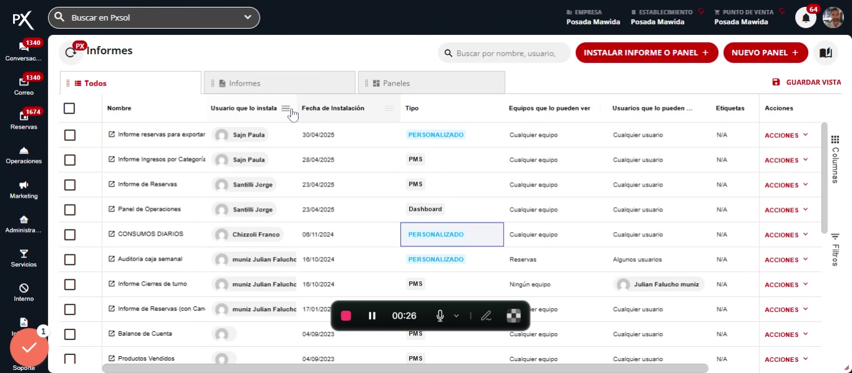Select the CONSUMOS DIARIOS row checkbox

[x=70, y=235]
